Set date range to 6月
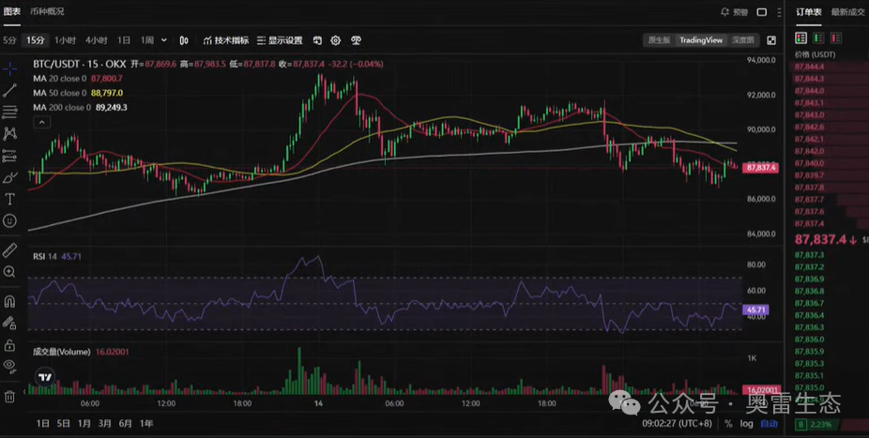The image size is (869, 438). [126, 424]
